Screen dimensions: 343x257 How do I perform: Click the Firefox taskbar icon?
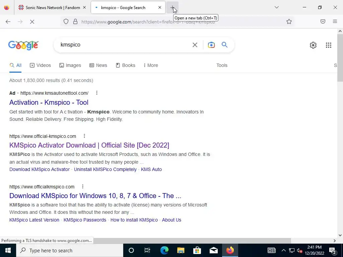[x=230, y=250]
